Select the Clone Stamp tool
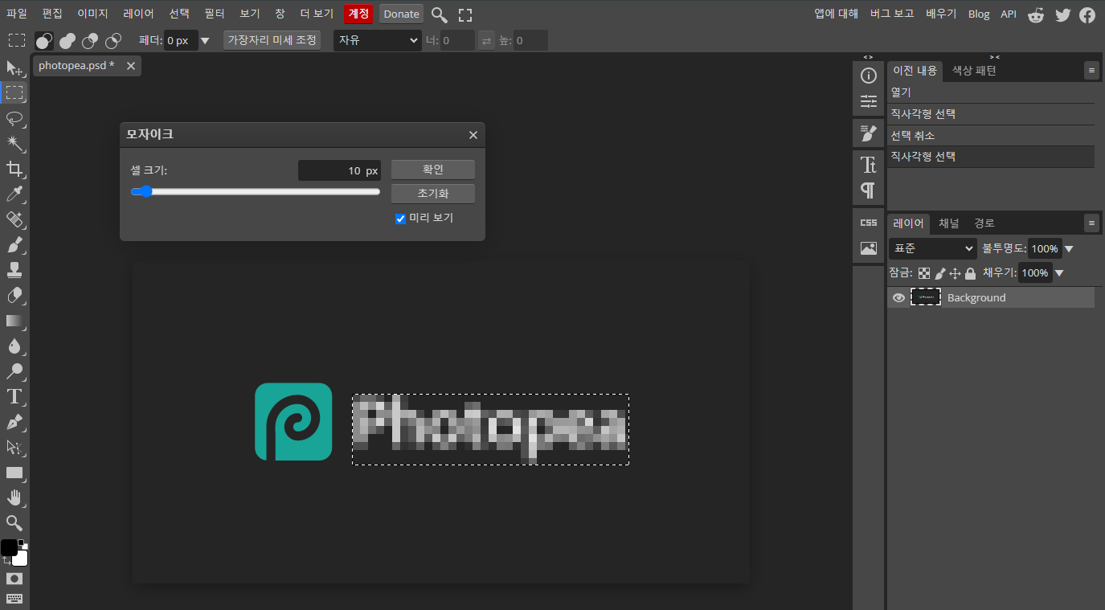This screenshot has width=1105, height=610. tap(14, 270)
